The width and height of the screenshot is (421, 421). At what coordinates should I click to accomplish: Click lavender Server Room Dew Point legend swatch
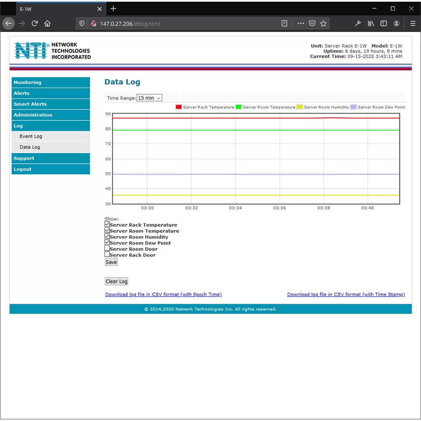click(x=354, y=107)
